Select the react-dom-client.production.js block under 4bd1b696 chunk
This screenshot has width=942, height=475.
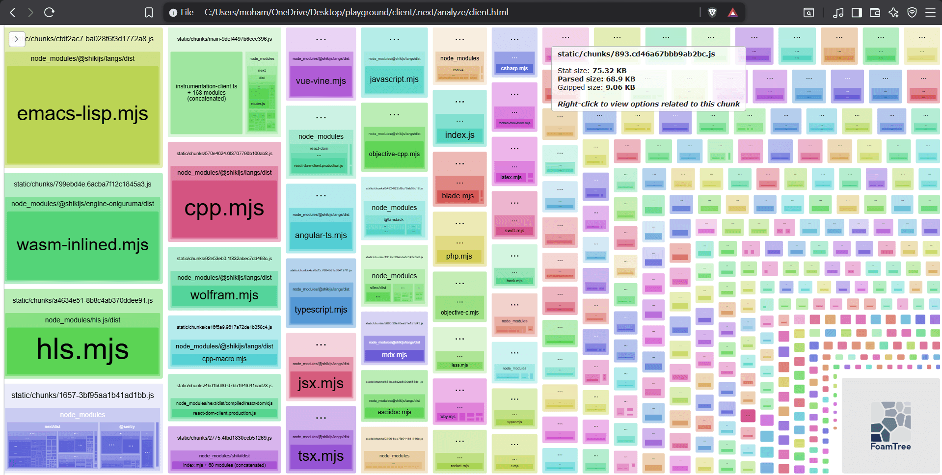tap(224, 413)
